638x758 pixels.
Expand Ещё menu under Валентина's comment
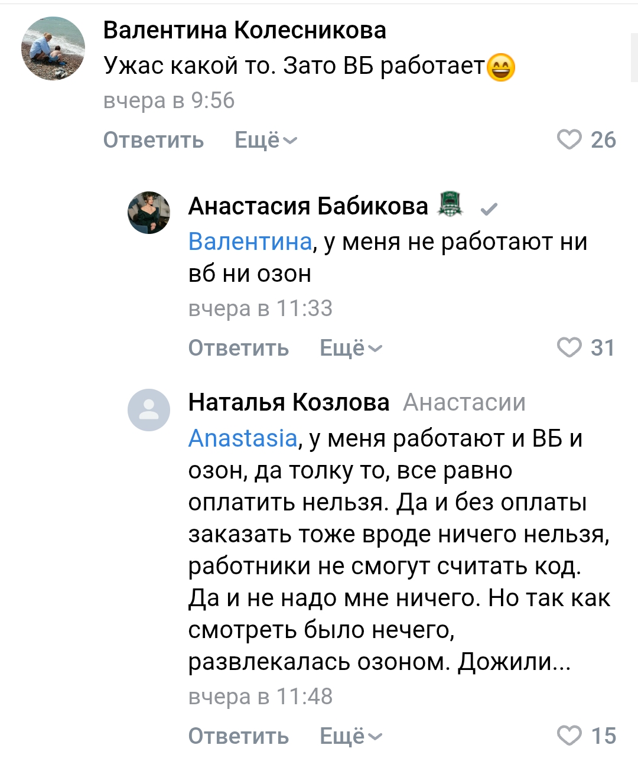pyautogui.click(x=266, y=140)
